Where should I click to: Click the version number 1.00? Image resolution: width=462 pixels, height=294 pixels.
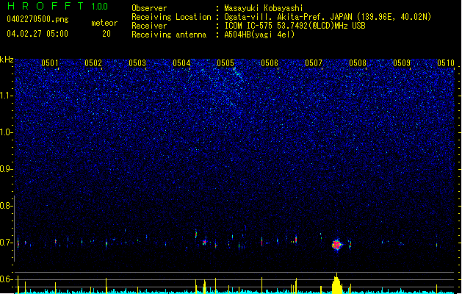tap(99, 6)
